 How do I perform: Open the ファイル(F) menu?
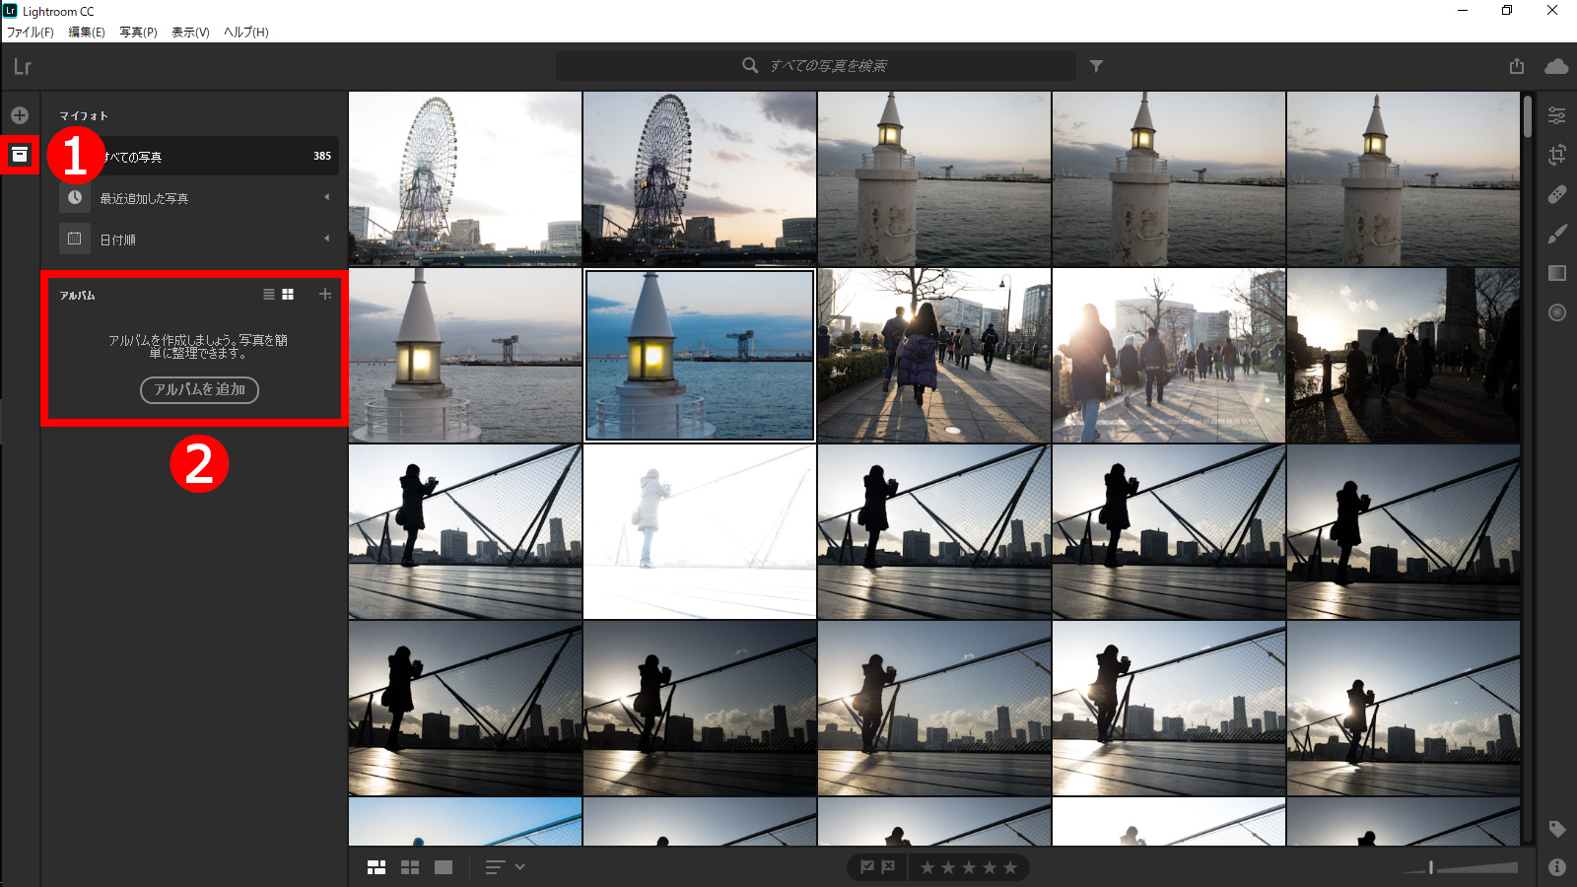[31, 33]
